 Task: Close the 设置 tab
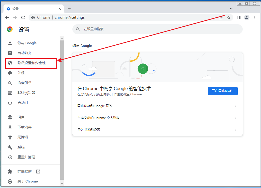60,9
